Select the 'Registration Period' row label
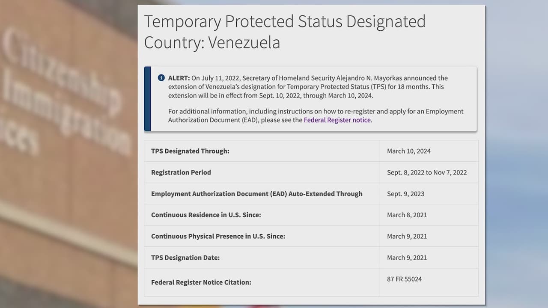548x308 pixels. (x=181, y=172)
